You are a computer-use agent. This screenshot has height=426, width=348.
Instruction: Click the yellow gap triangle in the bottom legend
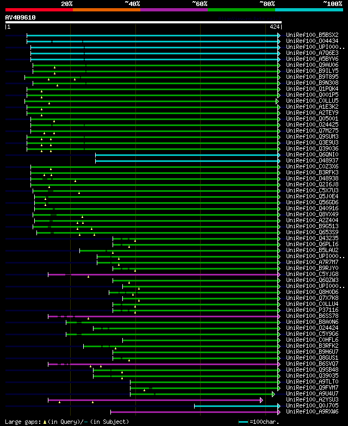45,422
